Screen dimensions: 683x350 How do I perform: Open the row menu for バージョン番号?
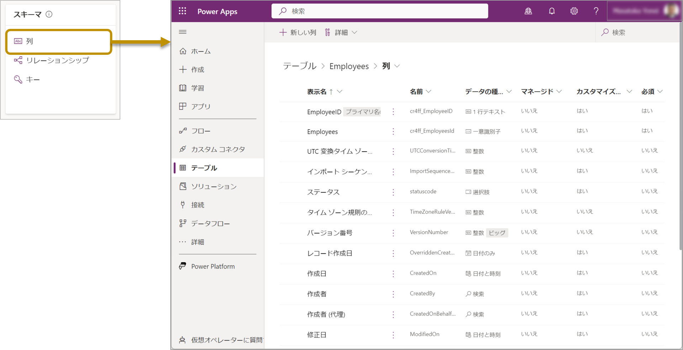point(393,233)
